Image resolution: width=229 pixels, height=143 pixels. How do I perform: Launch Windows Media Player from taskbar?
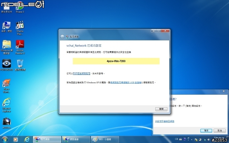pyautogui.click(x=15, y=139)
